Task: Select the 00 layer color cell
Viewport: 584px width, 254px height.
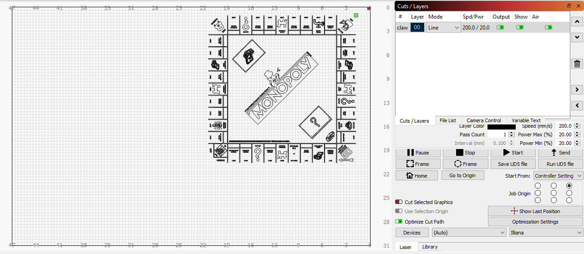Action: [417, 28]
